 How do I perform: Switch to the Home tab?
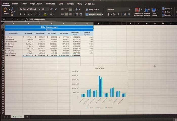click(6, 4)
